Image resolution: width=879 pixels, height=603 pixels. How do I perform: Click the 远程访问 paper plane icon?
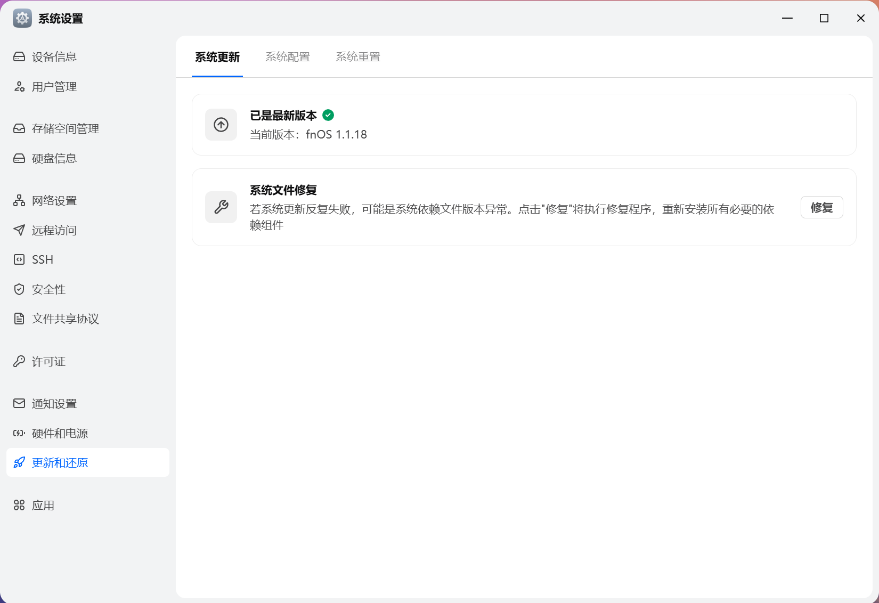coord(19,230)
